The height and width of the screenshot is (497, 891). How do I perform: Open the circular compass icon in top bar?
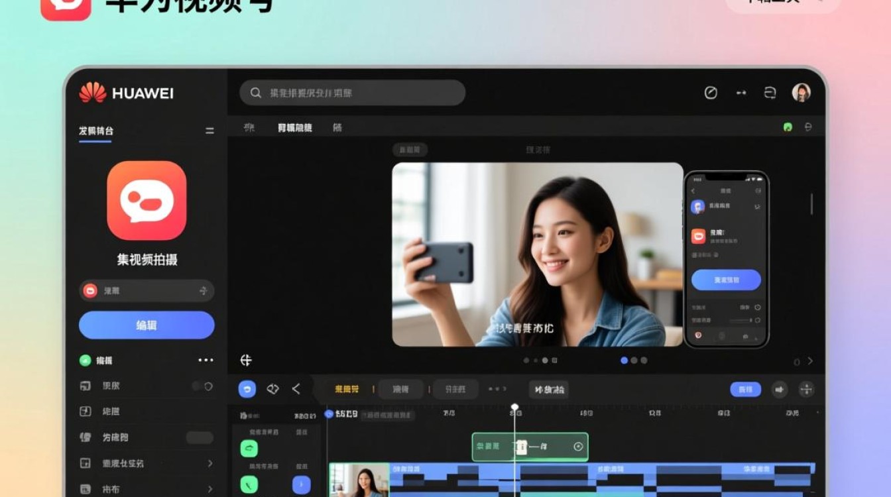711,93
